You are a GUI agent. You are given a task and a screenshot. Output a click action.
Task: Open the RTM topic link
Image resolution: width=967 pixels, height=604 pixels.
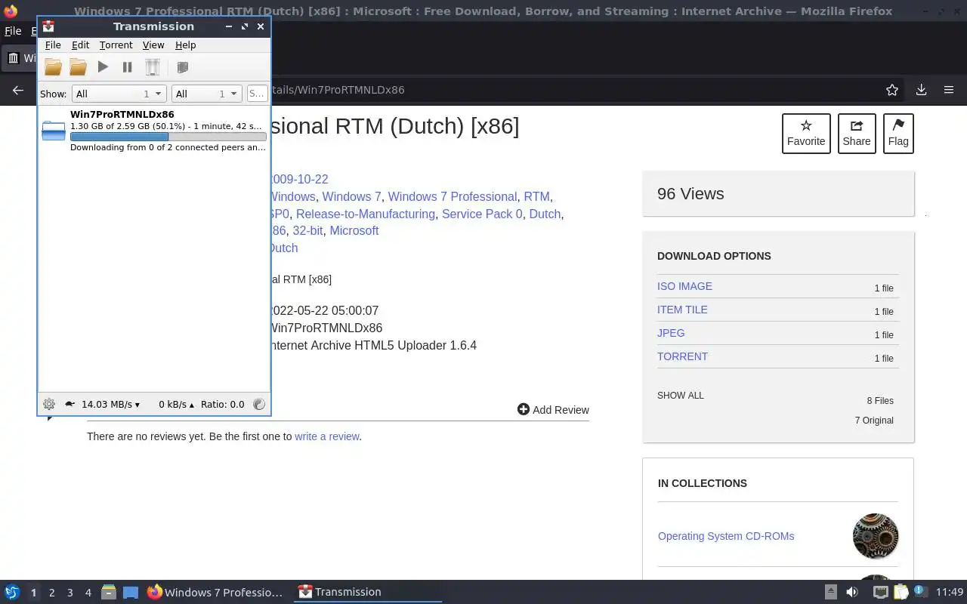536,196
